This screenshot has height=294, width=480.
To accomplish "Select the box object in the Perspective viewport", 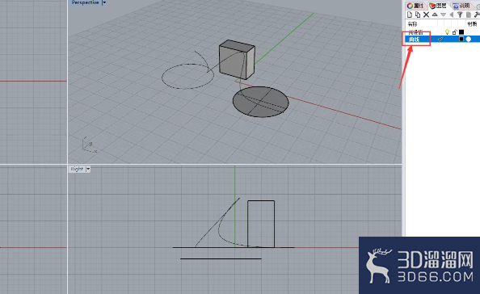I will pyautogui.click(x=237, y=59).
